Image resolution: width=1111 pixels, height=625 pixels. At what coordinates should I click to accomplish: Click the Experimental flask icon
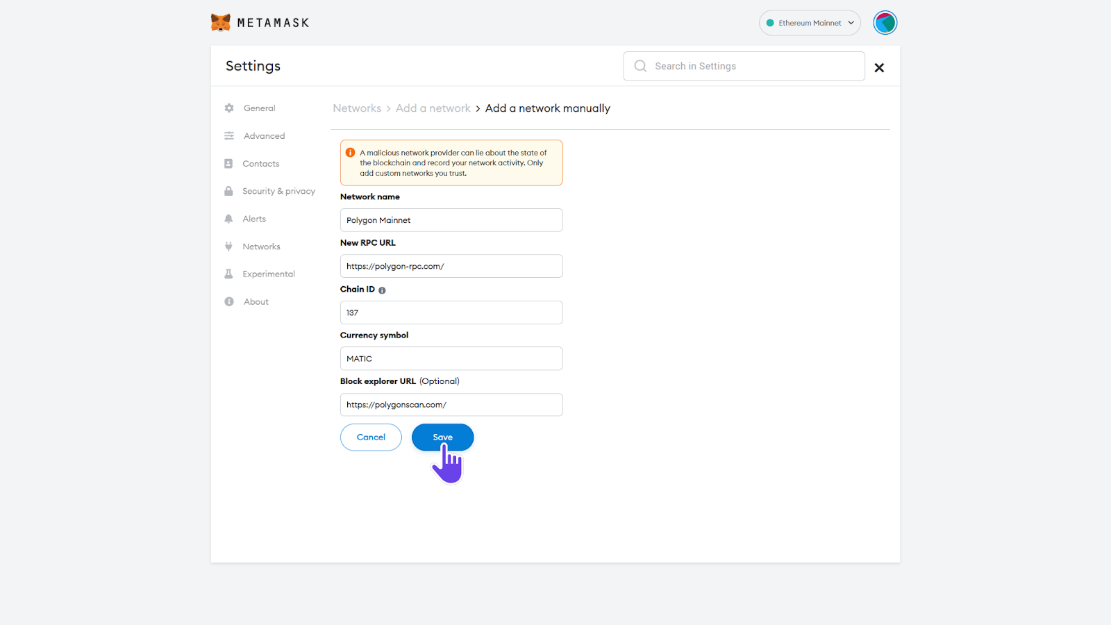click(228, 274)
